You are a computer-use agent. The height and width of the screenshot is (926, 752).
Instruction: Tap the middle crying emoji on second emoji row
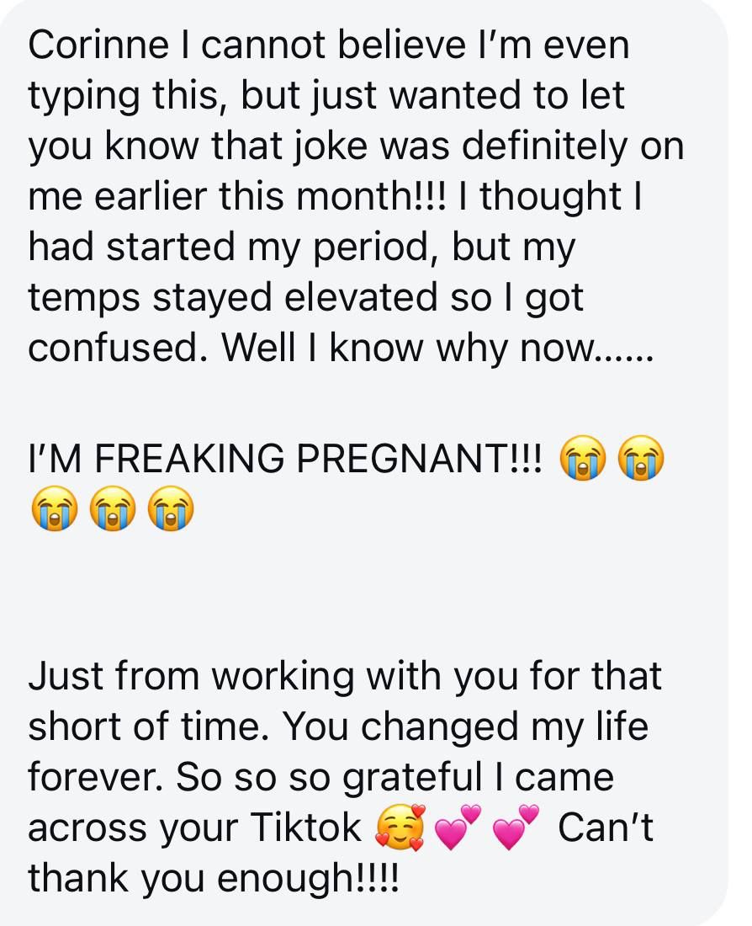point(111,510)
